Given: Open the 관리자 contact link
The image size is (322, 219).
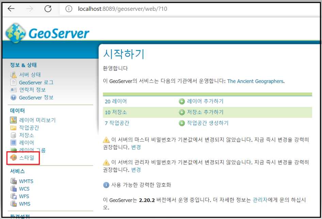Looking at the screenshot, I should tap(260, 200).
